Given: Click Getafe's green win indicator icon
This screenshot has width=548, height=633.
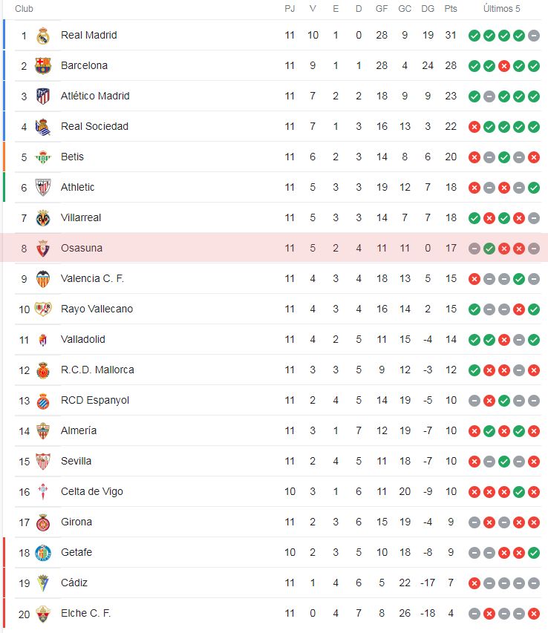Looking at the screenshot, I should pyautogui.click(x=533, y=552).
